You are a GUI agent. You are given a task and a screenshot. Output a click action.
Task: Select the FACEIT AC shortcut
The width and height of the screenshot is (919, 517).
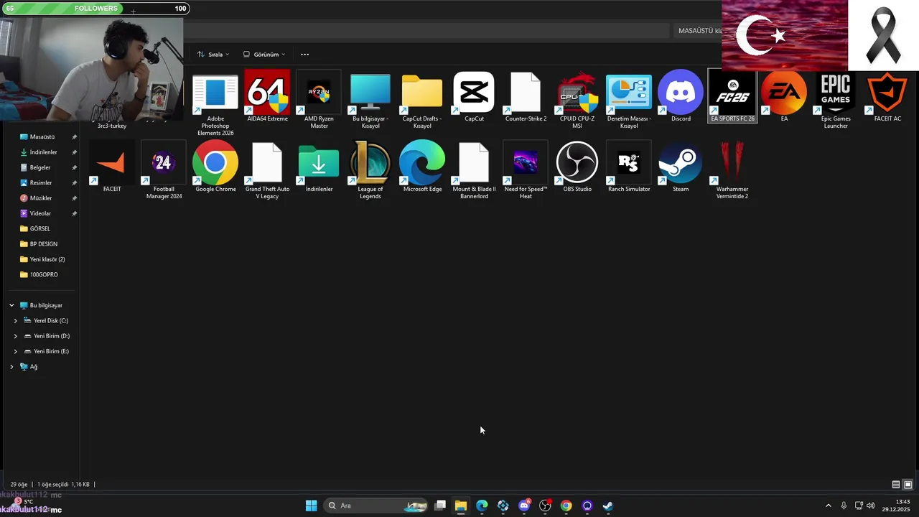(x=887, y=97)
